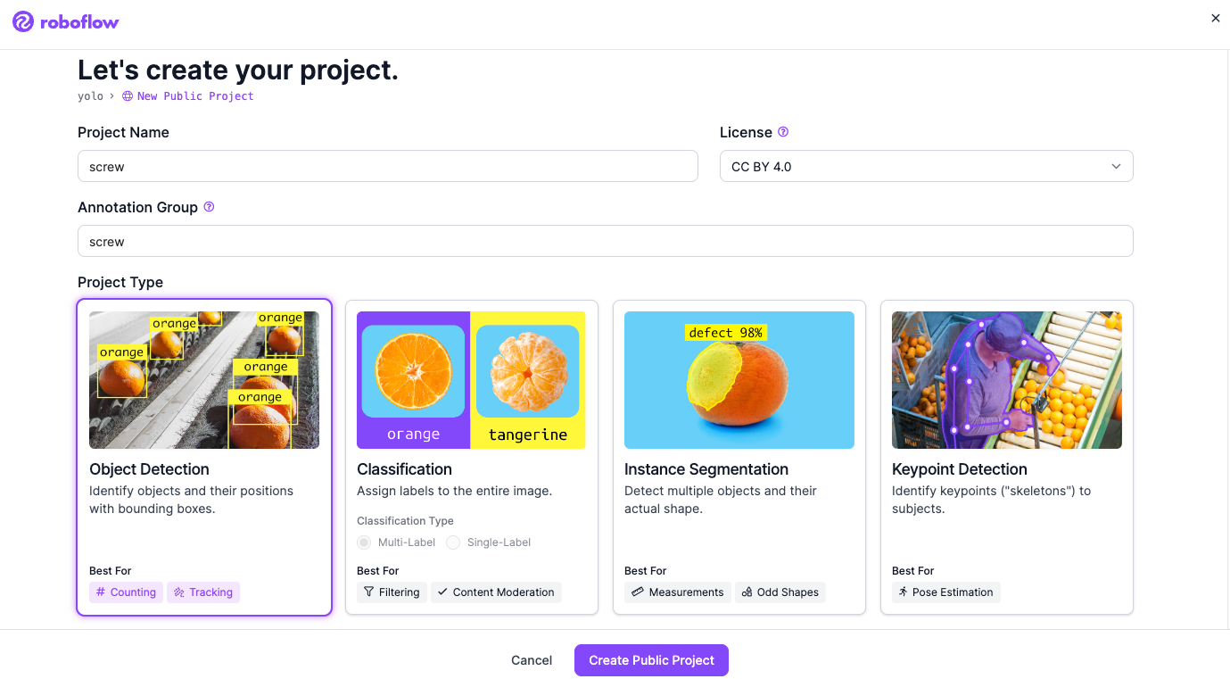Click into the Project Name field
1230x679 pixels.
387,167
